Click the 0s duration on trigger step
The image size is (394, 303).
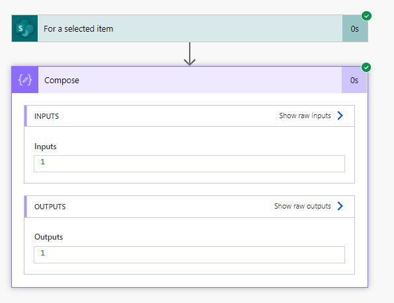point(355,28)
